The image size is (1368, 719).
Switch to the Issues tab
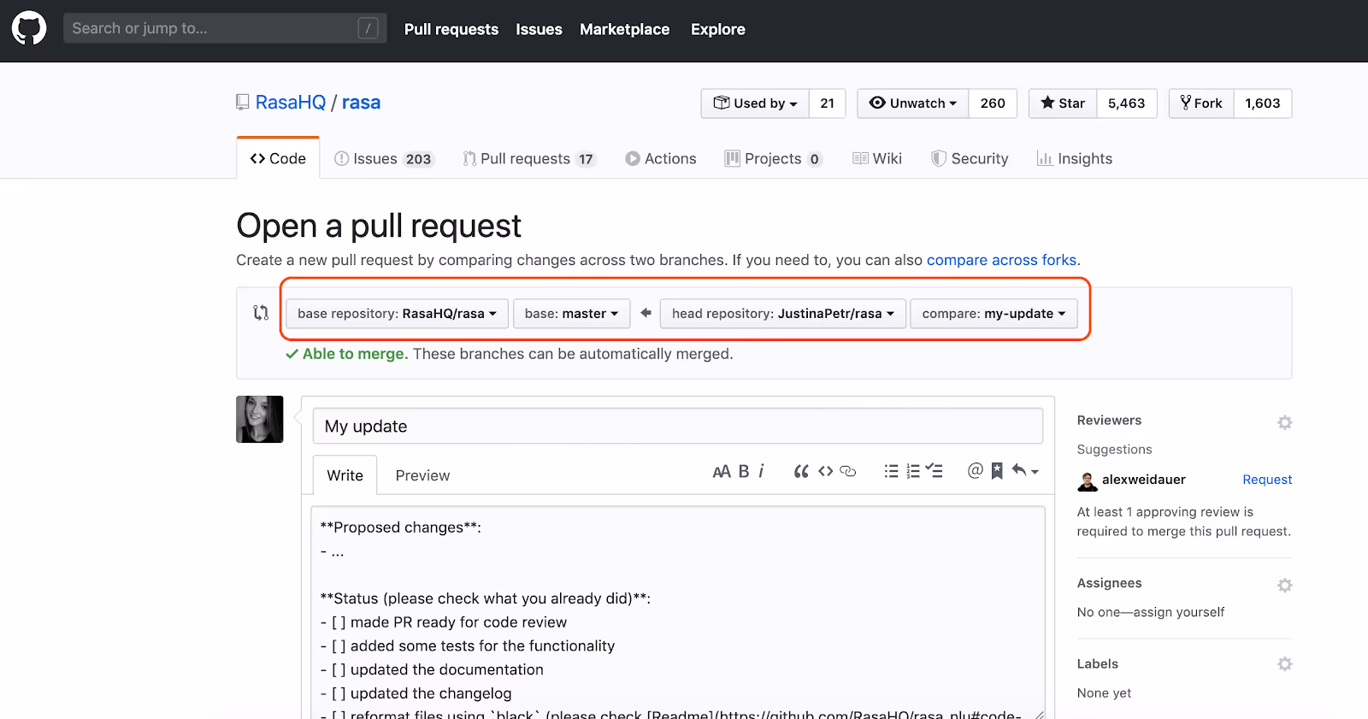(384, 159)
